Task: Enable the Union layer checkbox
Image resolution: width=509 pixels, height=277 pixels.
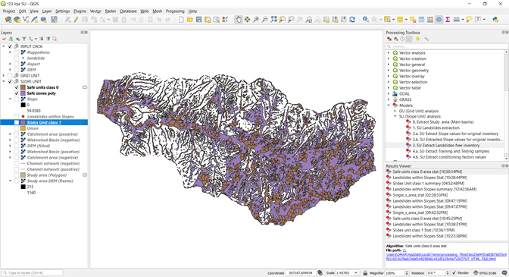Action: tap(17, 128)
